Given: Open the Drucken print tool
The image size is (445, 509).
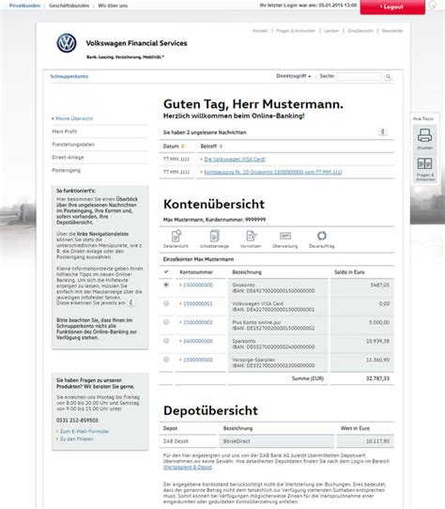Looking at the screenshot, I should pos(424,139).
